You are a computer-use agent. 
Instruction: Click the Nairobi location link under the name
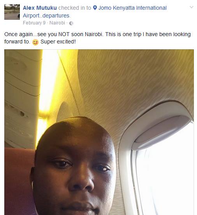(57, 23)
